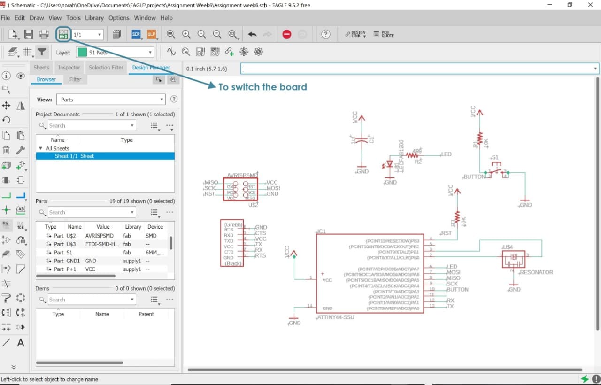Open the sheet 1/1 dropdown
601x385 pixels.
click(100, 35)
